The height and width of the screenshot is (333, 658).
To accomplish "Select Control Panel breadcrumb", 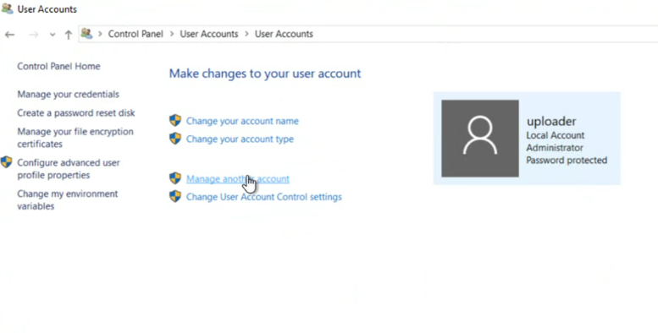I will pos(135,35).
